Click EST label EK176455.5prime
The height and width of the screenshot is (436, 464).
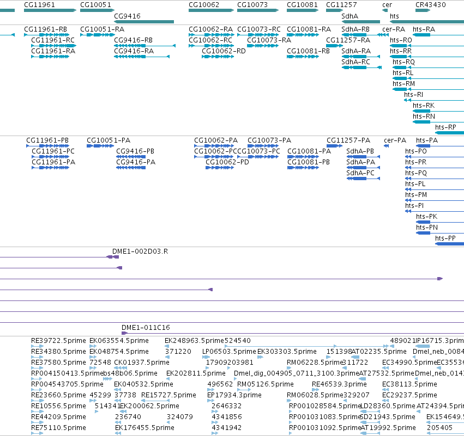click(144, 428)
